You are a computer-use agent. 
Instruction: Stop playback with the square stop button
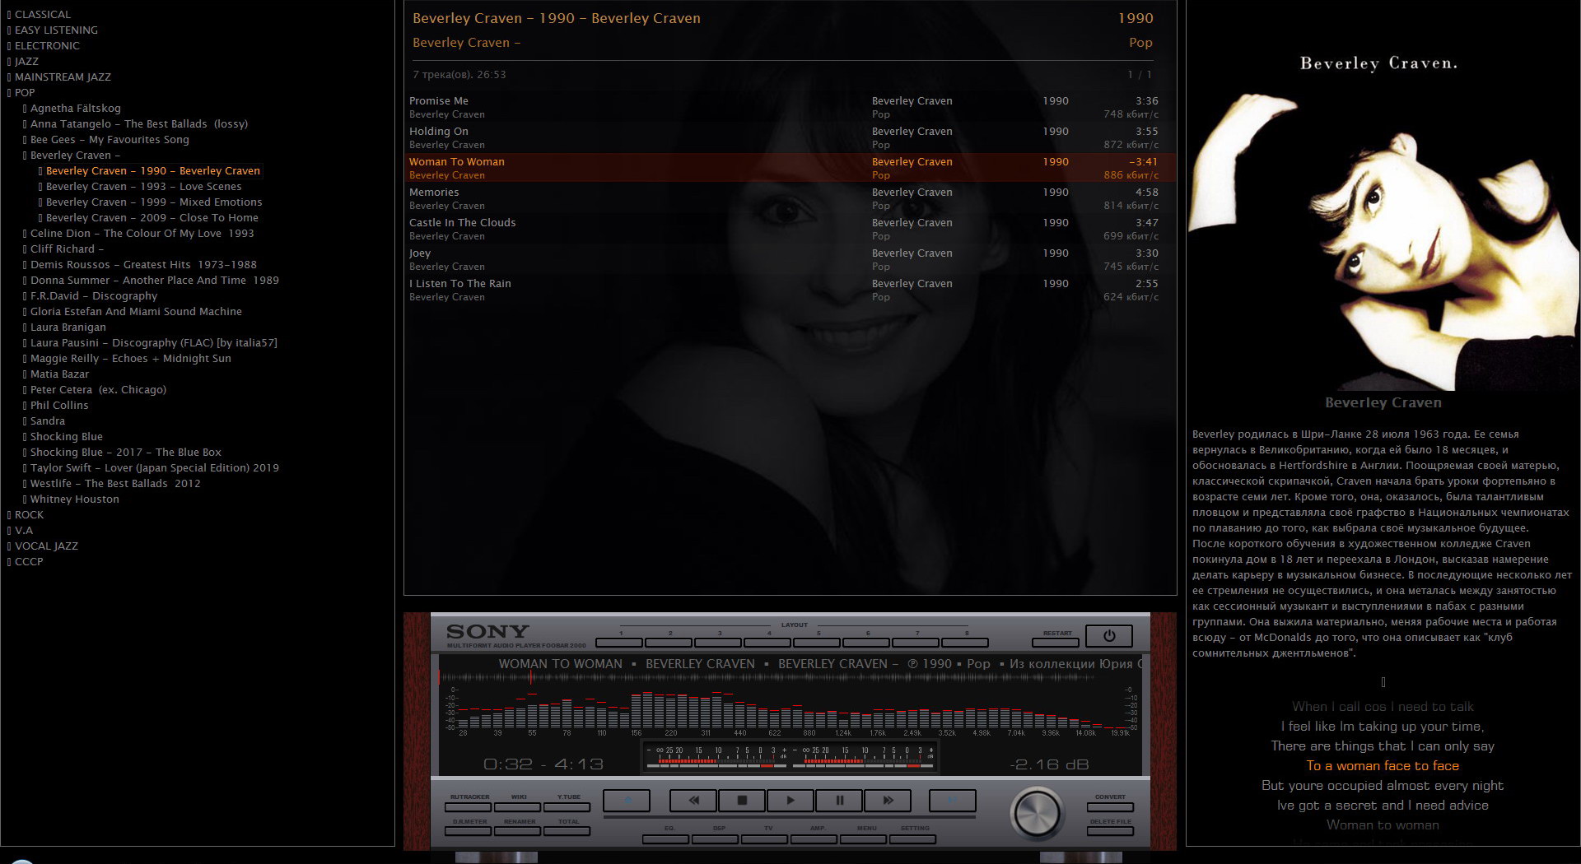742,800
